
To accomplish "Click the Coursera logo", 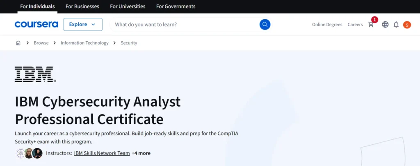I will click(x=37, y=25).
